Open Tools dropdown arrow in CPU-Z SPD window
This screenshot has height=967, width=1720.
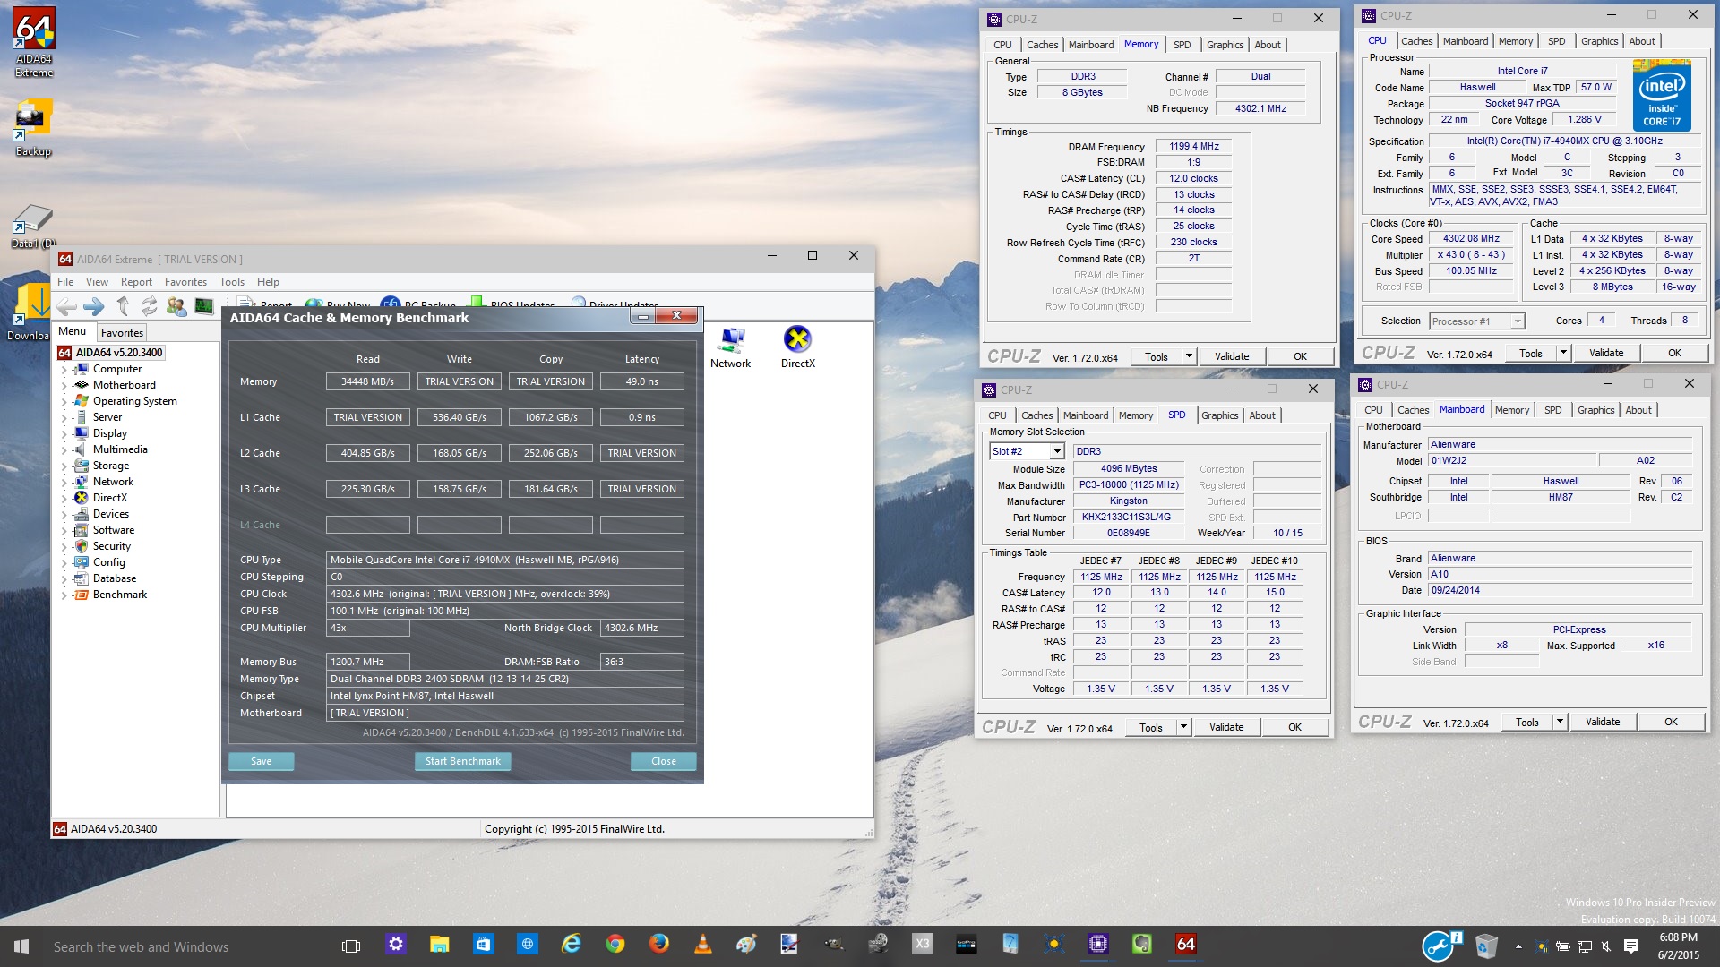point(1183,727)
